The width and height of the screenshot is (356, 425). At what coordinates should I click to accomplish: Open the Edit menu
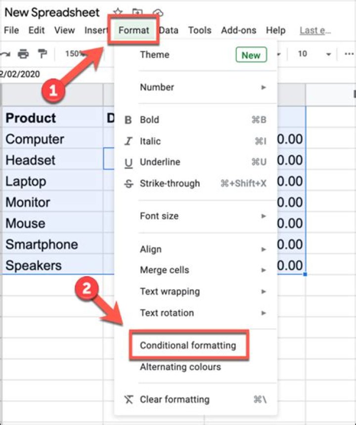coord(36,30)
